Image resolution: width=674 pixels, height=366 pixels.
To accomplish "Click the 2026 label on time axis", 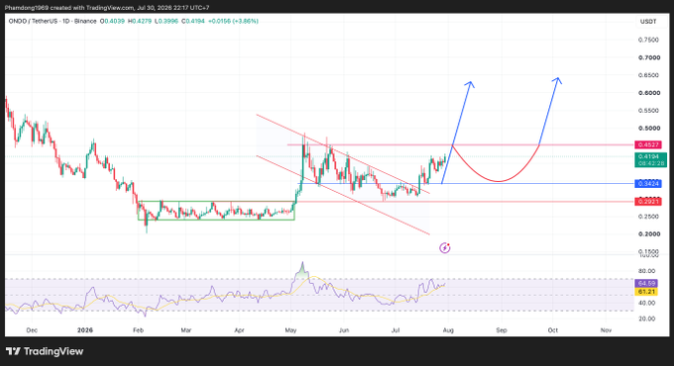I will point(84,330).
